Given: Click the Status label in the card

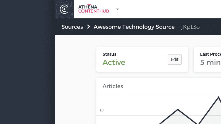Looking at the screenshot, I should [x=110, y=54].
